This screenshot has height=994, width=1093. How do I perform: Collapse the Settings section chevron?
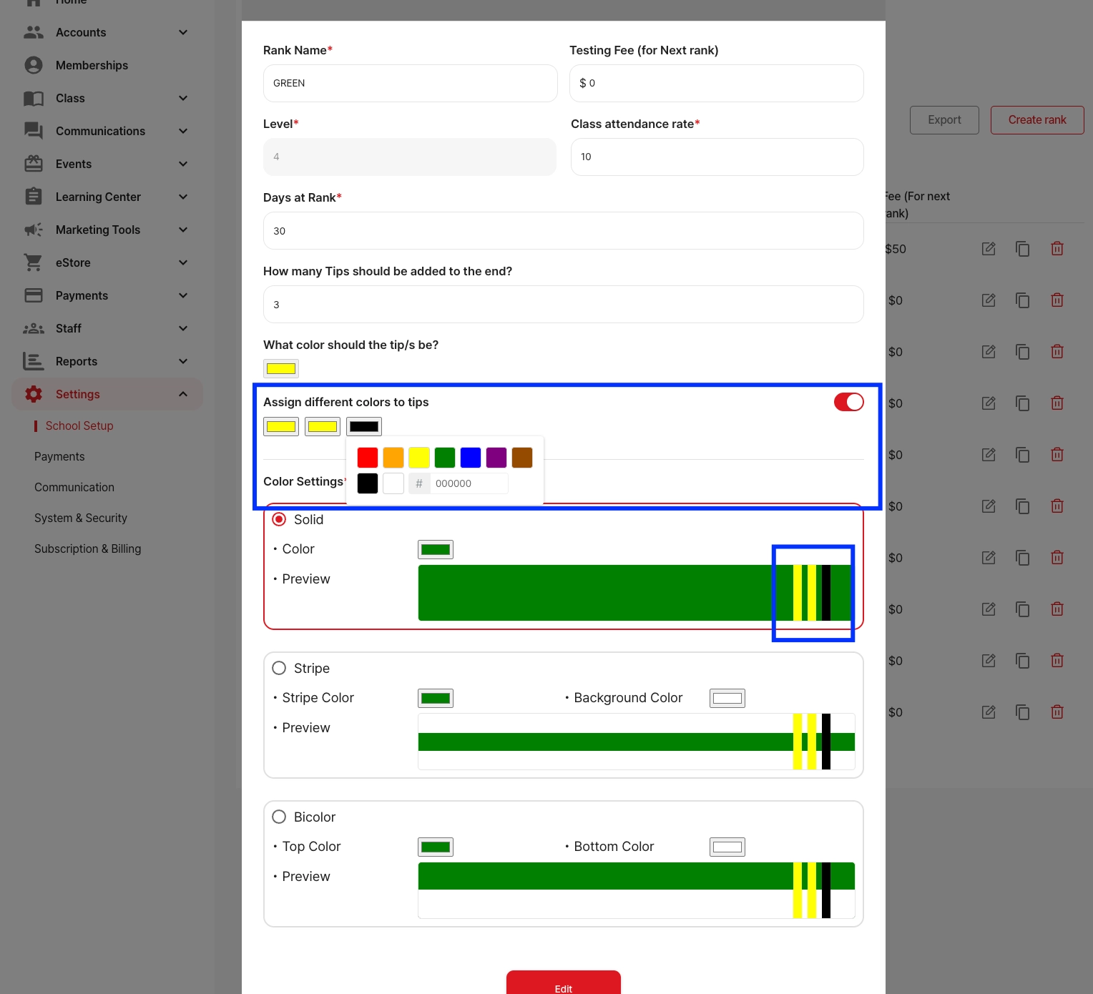(183, 394)
